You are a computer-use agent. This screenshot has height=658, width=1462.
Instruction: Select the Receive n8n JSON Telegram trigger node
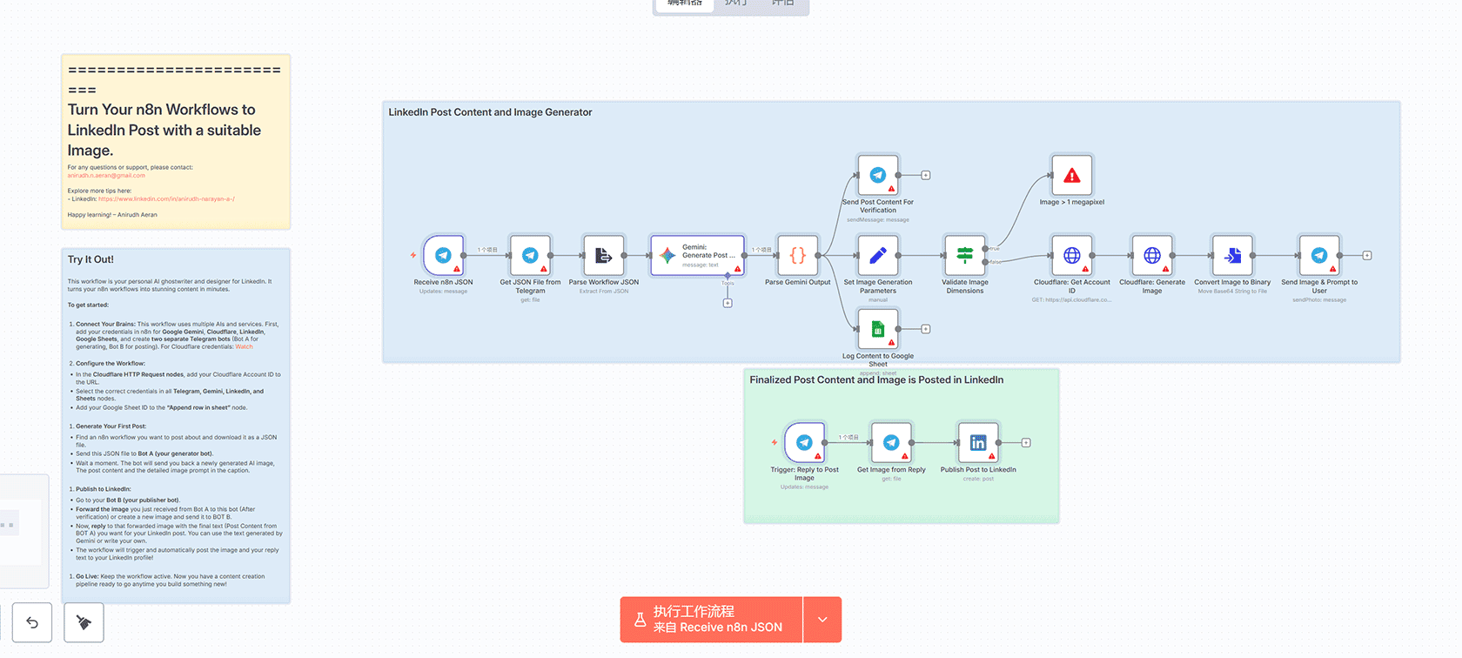point(443,256)
